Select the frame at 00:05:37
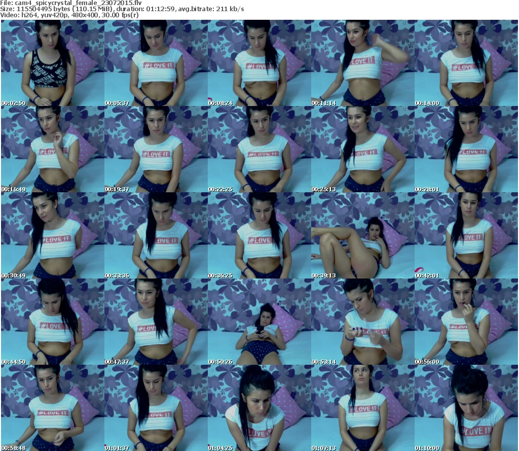 (x=156, y=63)
